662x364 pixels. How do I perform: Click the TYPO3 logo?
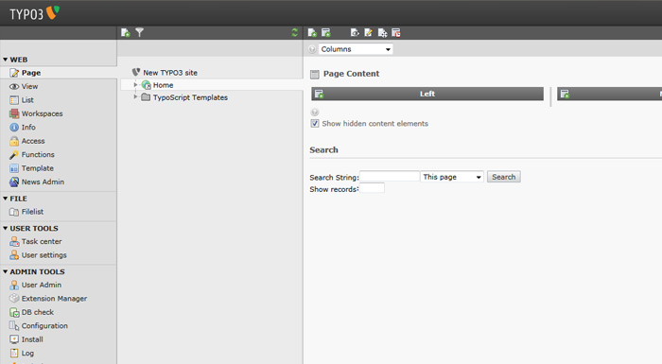click(x=35, y=13)
